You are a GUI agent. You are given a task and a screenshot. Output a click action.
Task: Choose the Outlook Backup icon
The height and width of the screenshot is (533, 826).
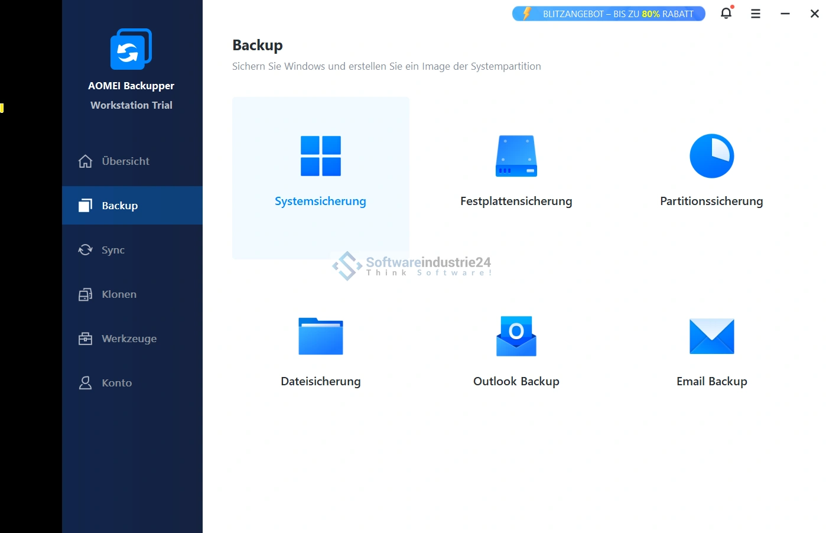click(516, 336)
